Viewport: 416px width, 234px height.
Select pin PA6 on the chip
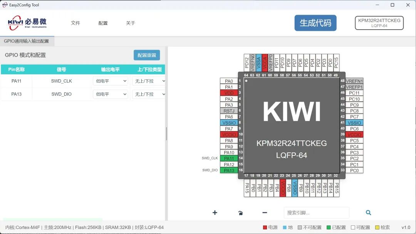click(x=229, y=117)
